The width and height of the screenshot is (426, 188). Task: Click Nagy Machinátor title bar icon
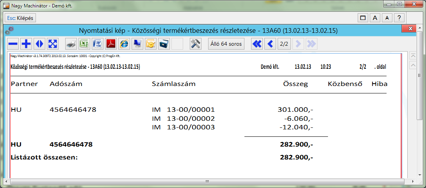(6, 5)
